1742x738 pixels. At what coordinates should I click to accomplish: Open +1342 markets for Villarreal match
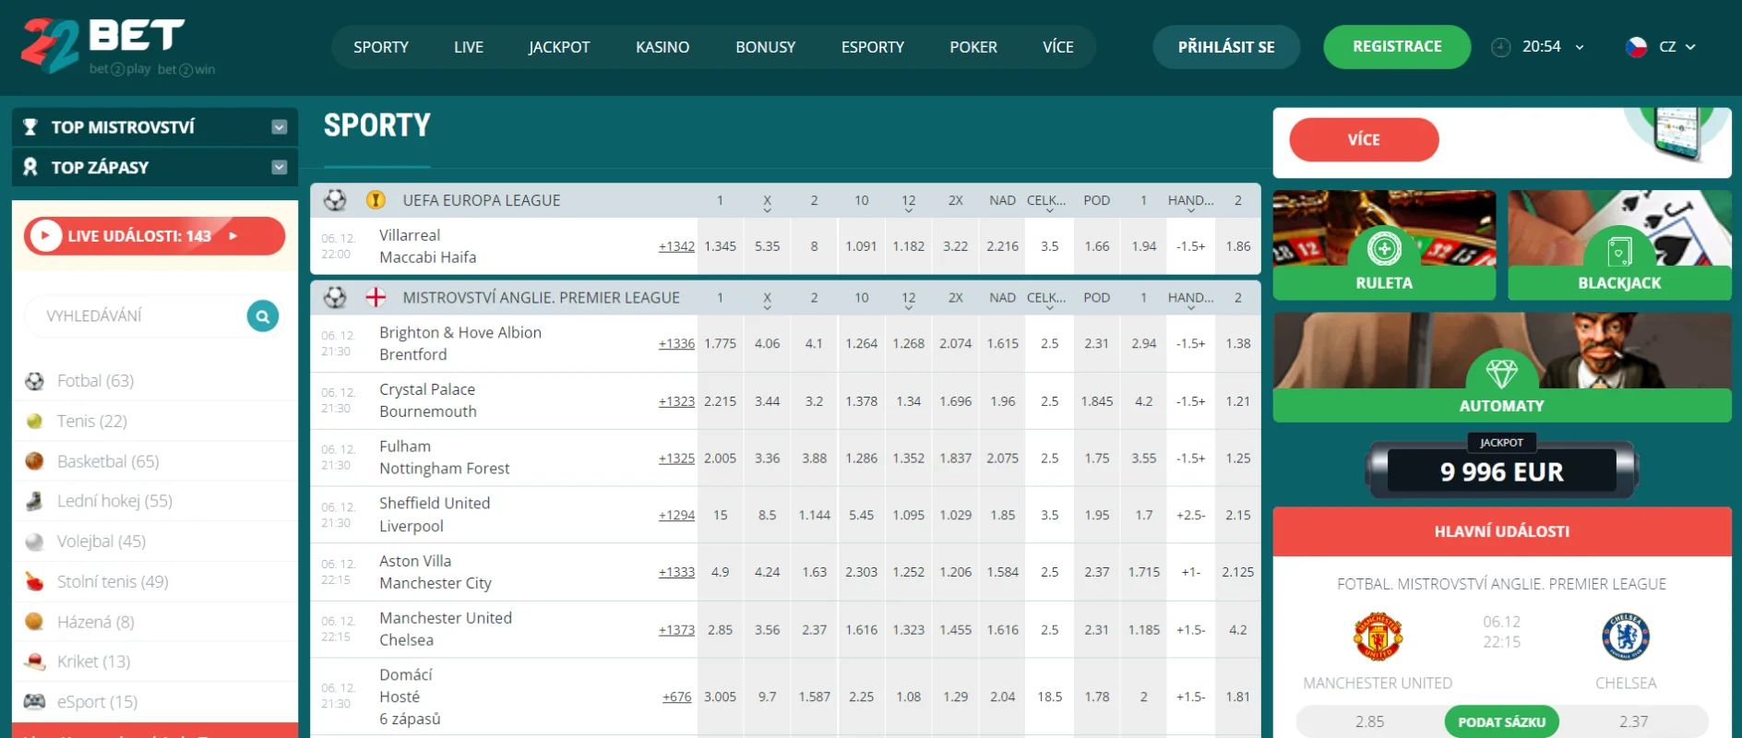click(676, 246)
